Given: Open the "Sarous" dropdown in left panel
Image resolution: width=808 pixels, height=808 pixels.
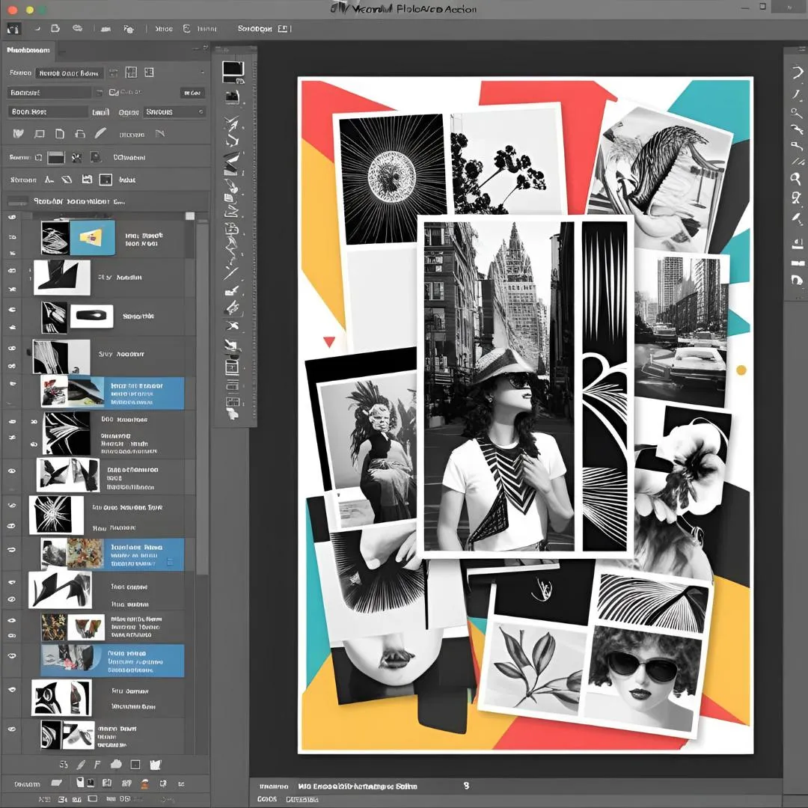Looking at the screenshot, I should [174, 111].
